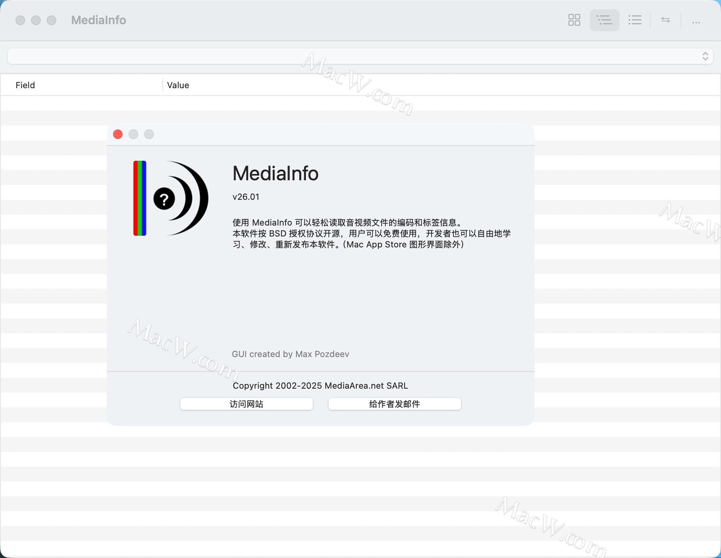Expand the file selector's up-down chevrons
The width and height of the screenshot is (721, 558).
pos(705,57)
